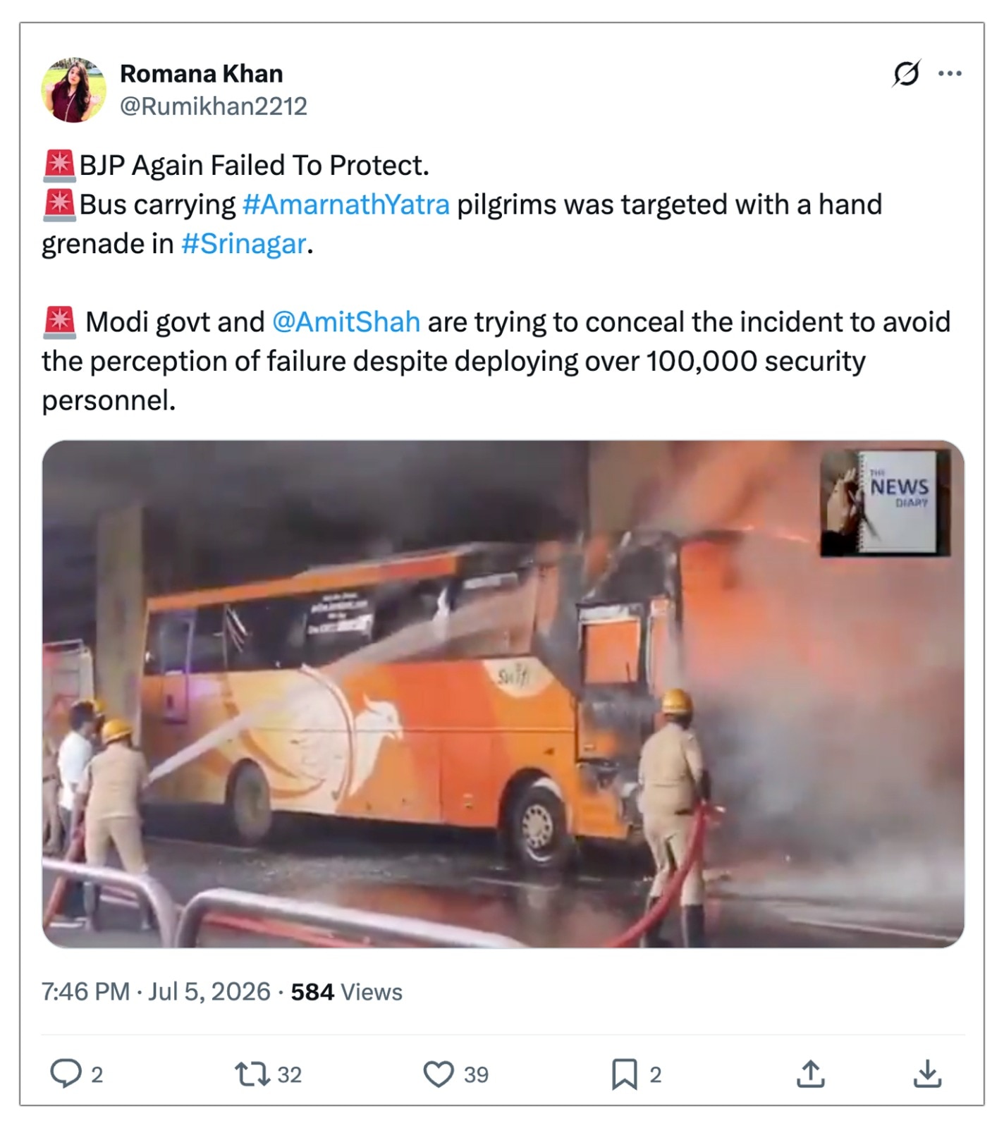Image resolution: width=1004 pixels, height=1128 pixels.
Task: Visit the @AmitShah mention
Action: click(346, 322)
